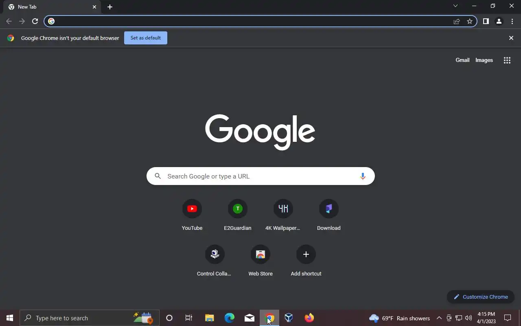
Task: Click the Google search box
Action: point(260,176)
